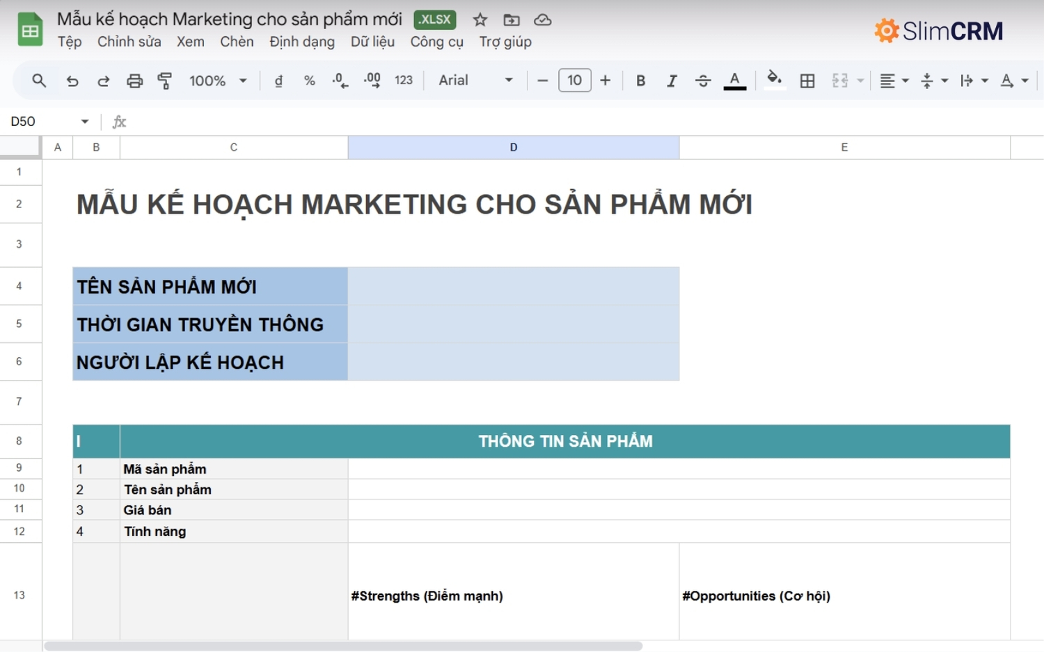Image resolution: width=1044 pixels, height=652 pixels.
Task: Open the Trợ giúp menu
Action: pyautogui.click(x=505, y=42)
